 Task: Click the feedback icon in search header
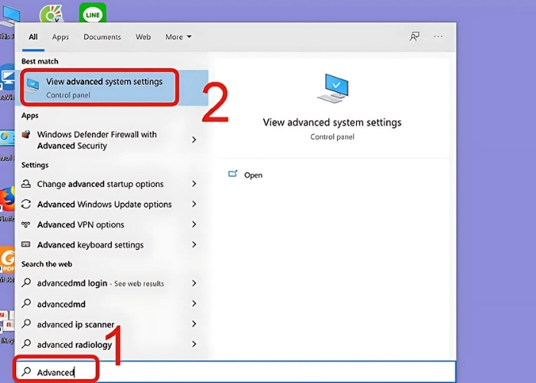[x=414, y=36]
